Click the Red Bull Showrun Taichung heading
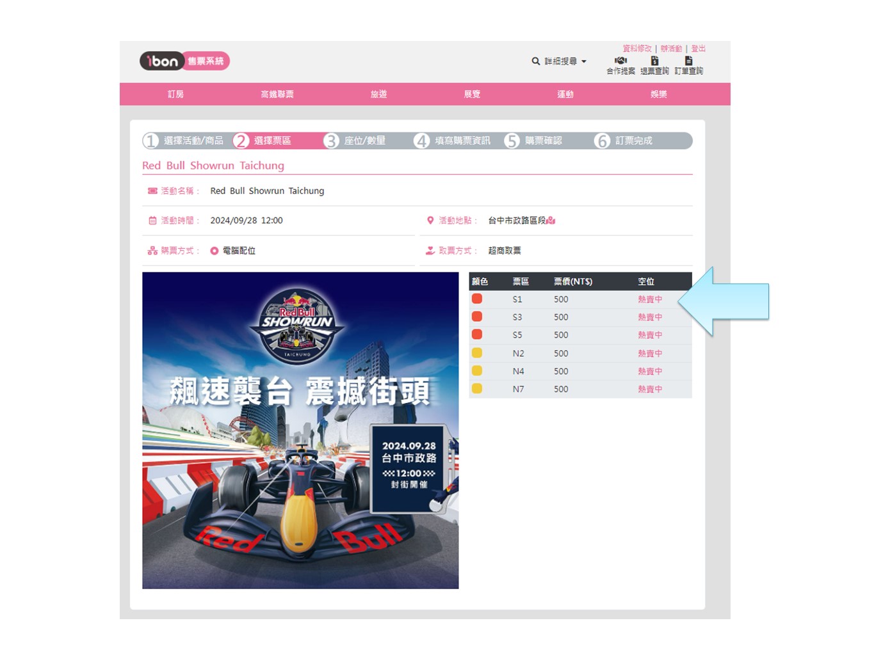Image resolution: width=874 pixels, height=655 pixels. click(x=213, y=166)
